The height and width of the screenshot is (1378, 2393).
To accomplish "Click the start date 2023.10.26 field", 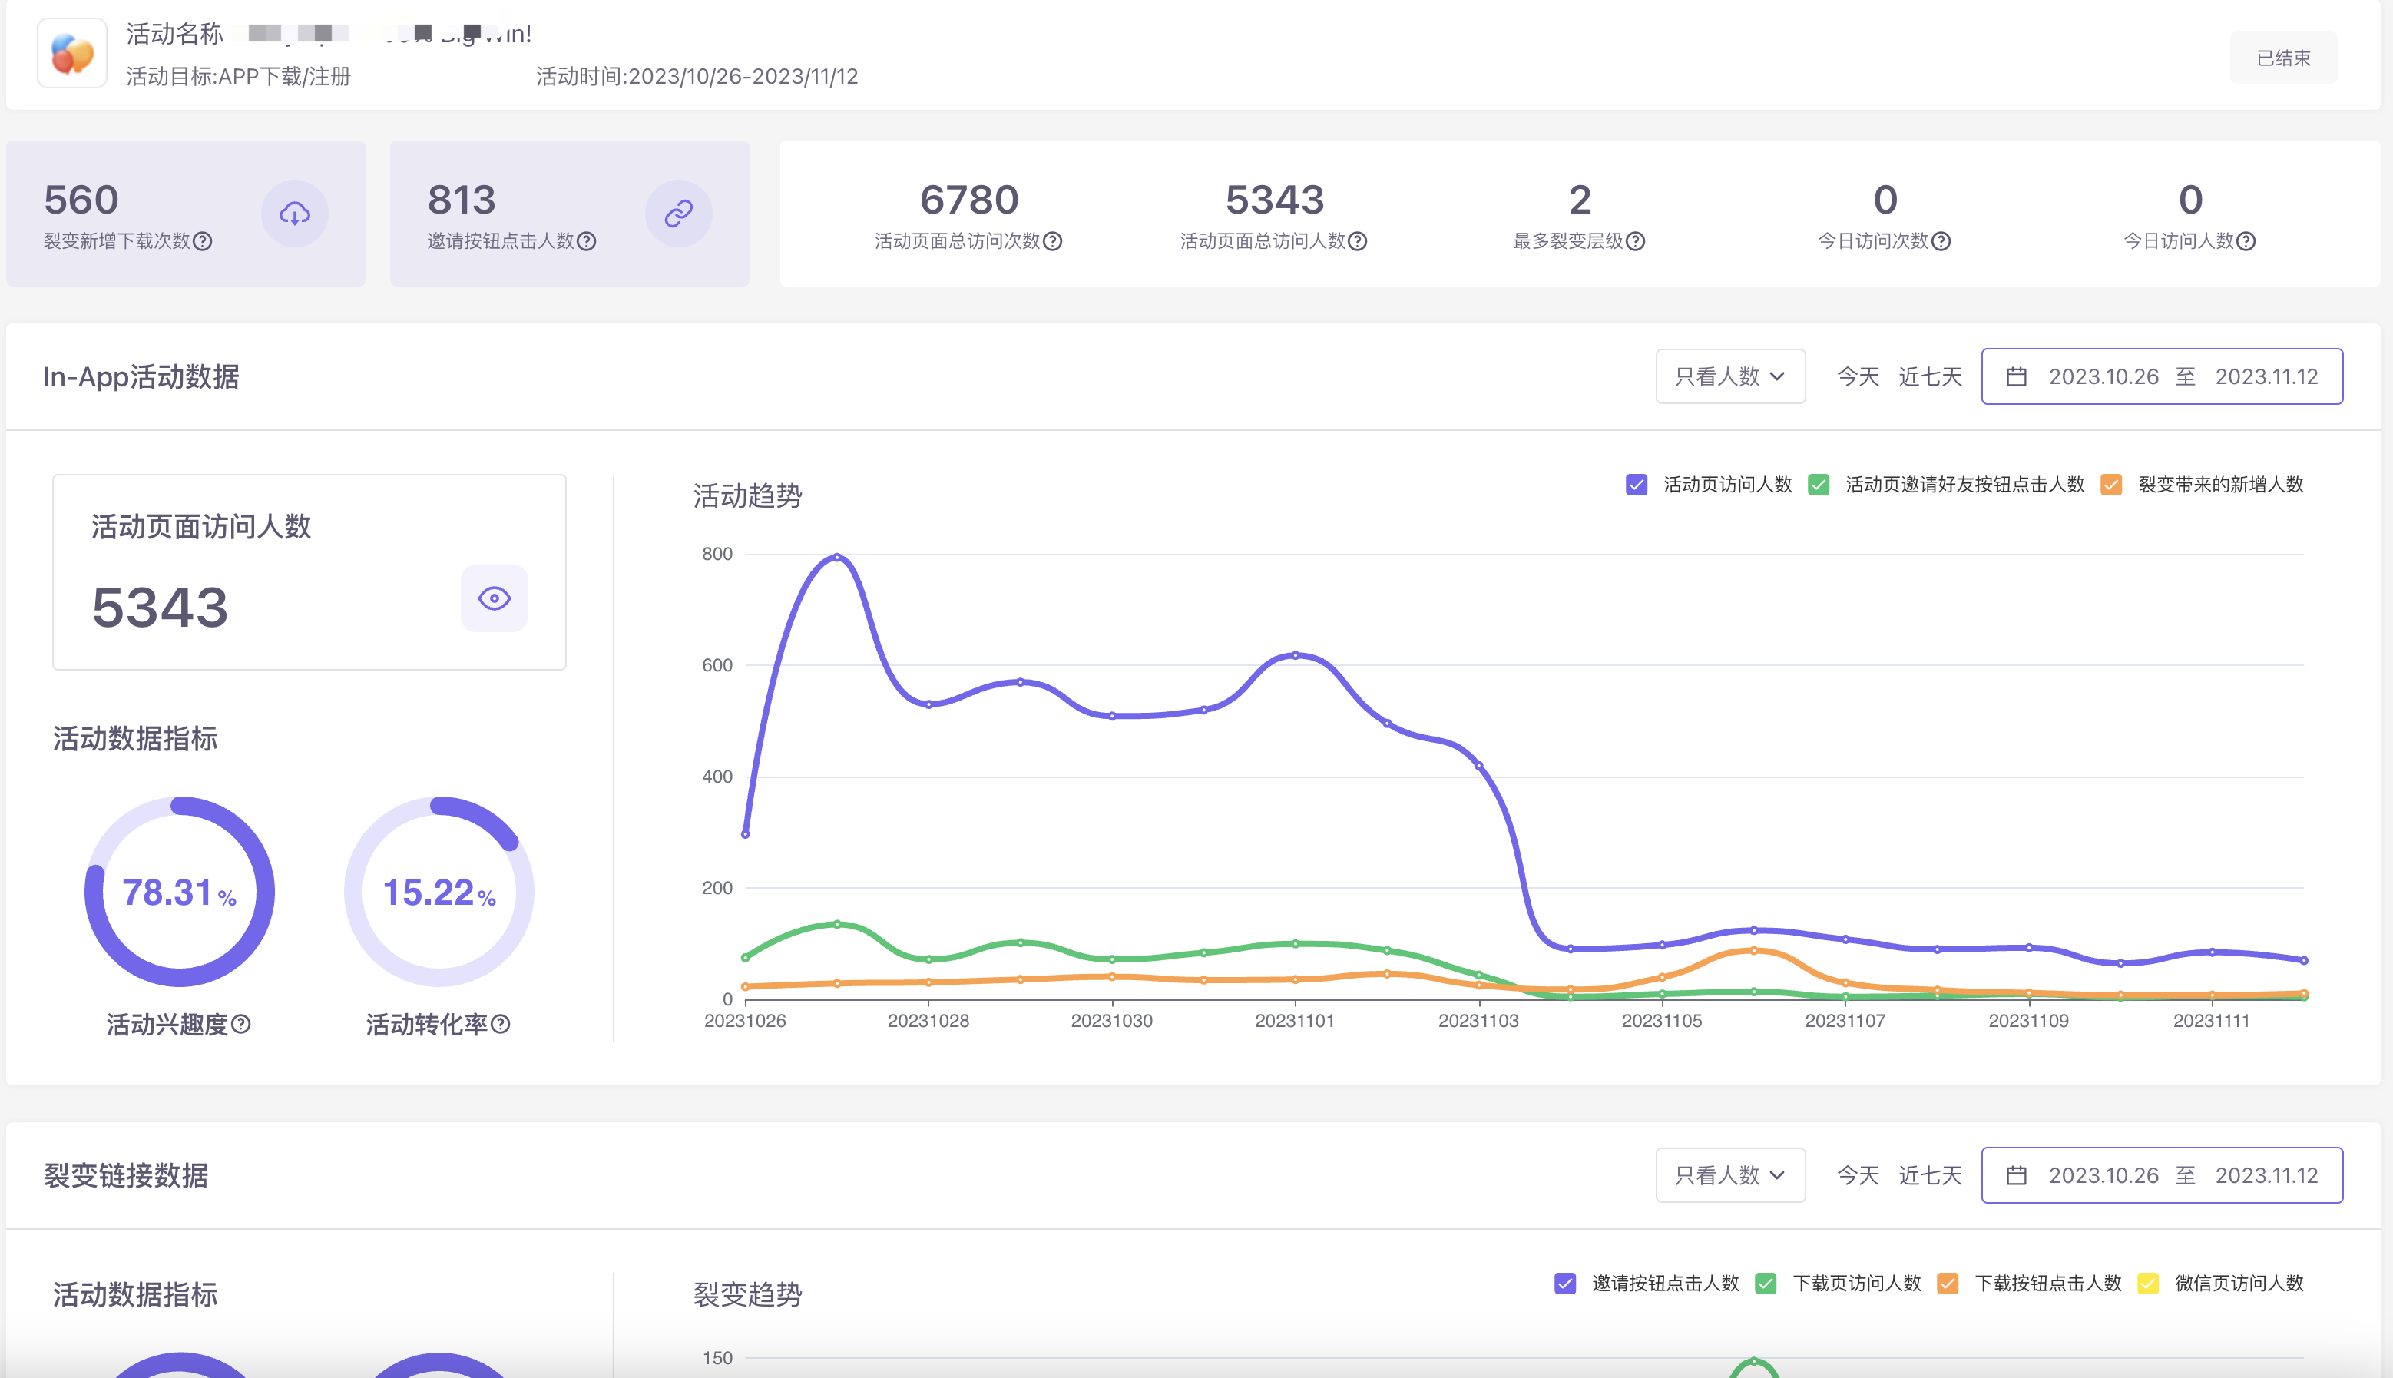I will [2102, 376].
